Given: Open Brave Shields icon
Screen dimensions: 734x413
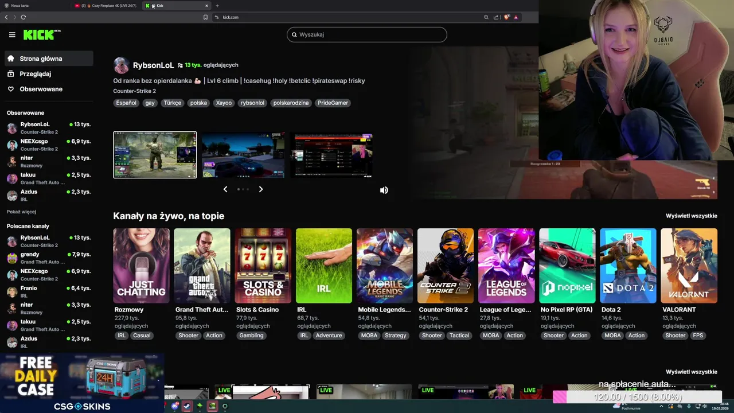Looking at the screenshot, I should click(x=506, y=17).
